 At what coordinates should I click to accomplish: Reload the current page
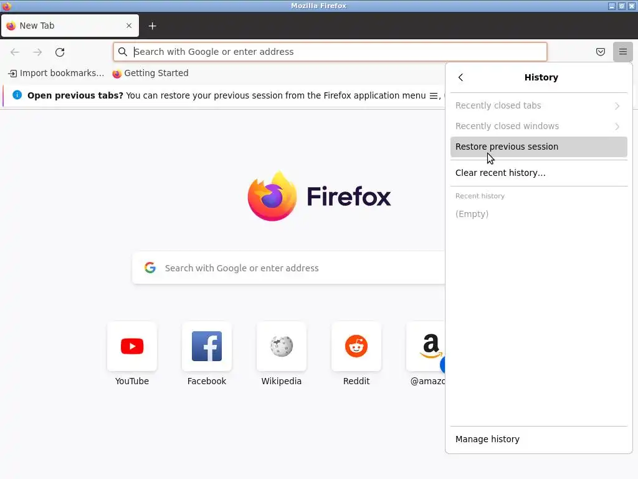tap(60, 52)
